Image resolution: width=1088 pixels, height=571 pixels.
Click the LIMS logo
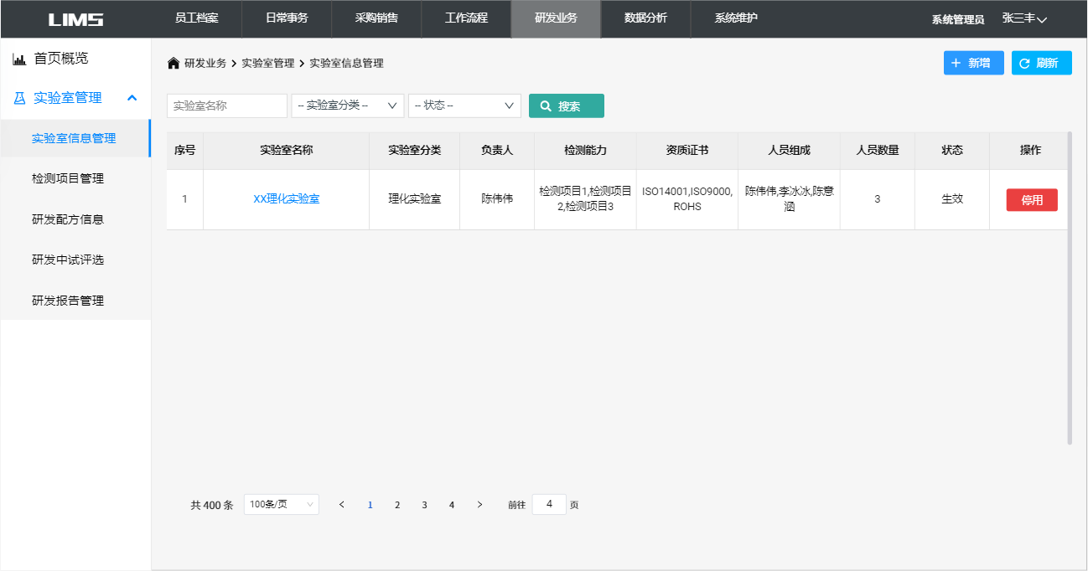75,19
